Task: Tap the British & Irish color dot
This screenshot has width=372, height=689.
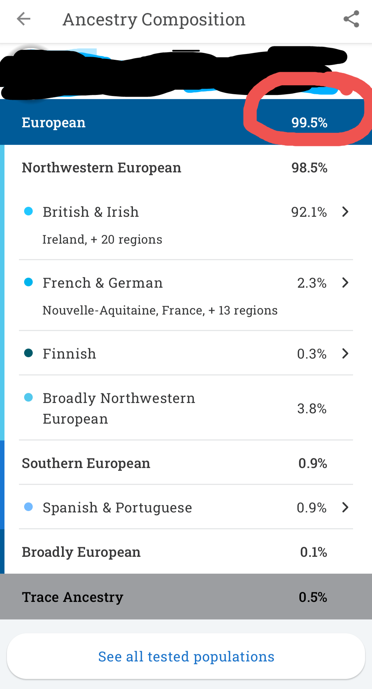Action: pyautogui.click(x=29, y=211)
